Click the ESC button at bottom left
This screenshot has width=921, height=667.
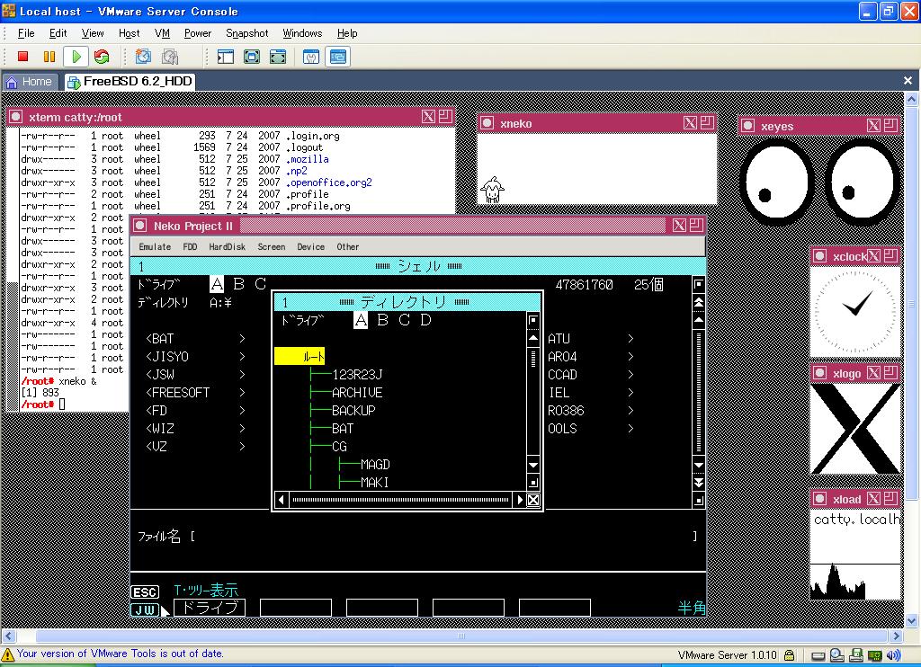click(x=145, y=591)
